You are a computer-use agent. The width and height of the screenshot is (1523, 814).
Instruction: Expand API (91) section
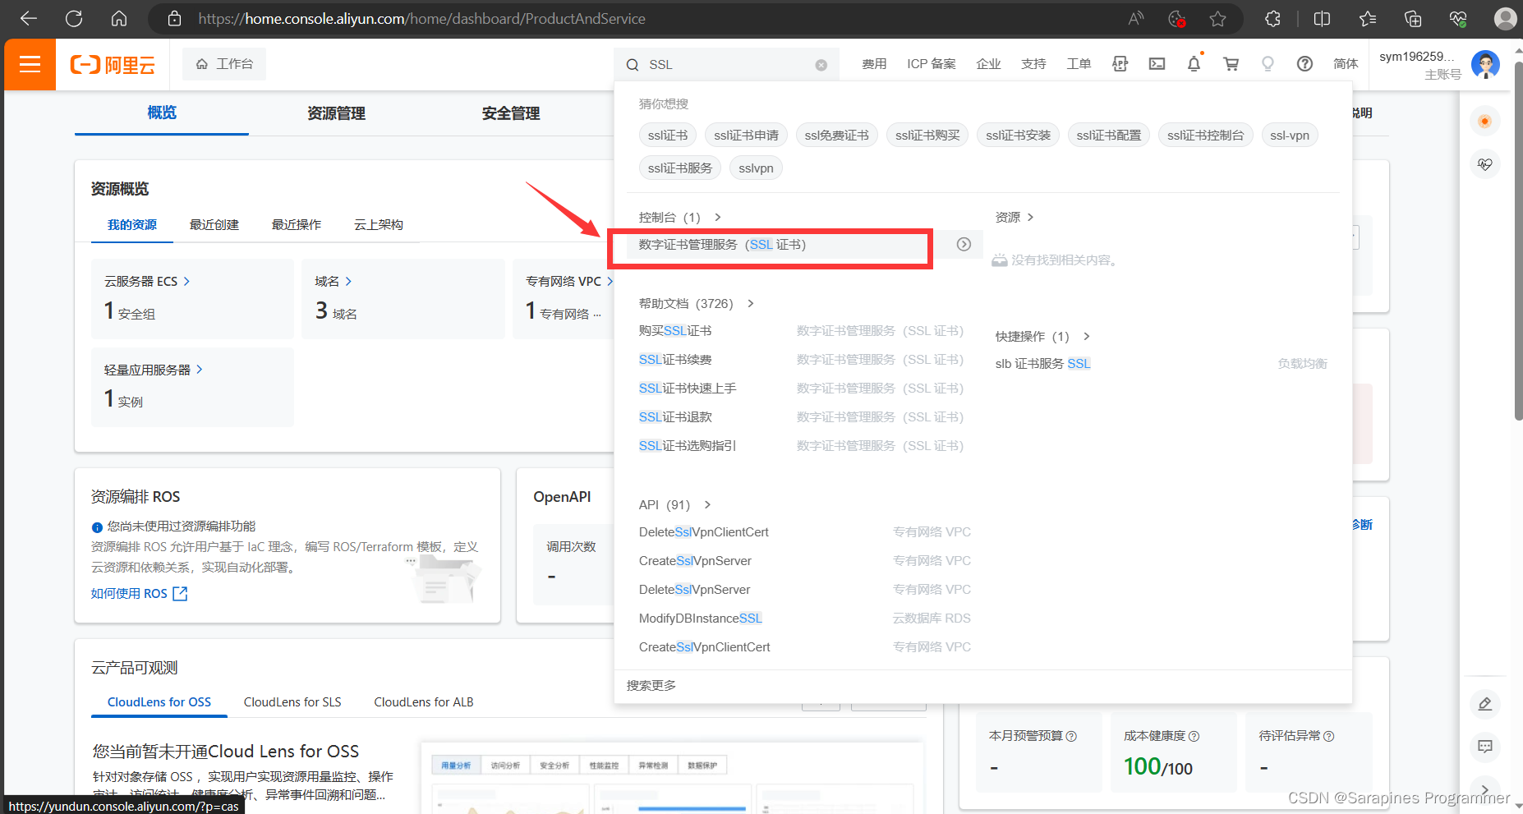[674, 504]
